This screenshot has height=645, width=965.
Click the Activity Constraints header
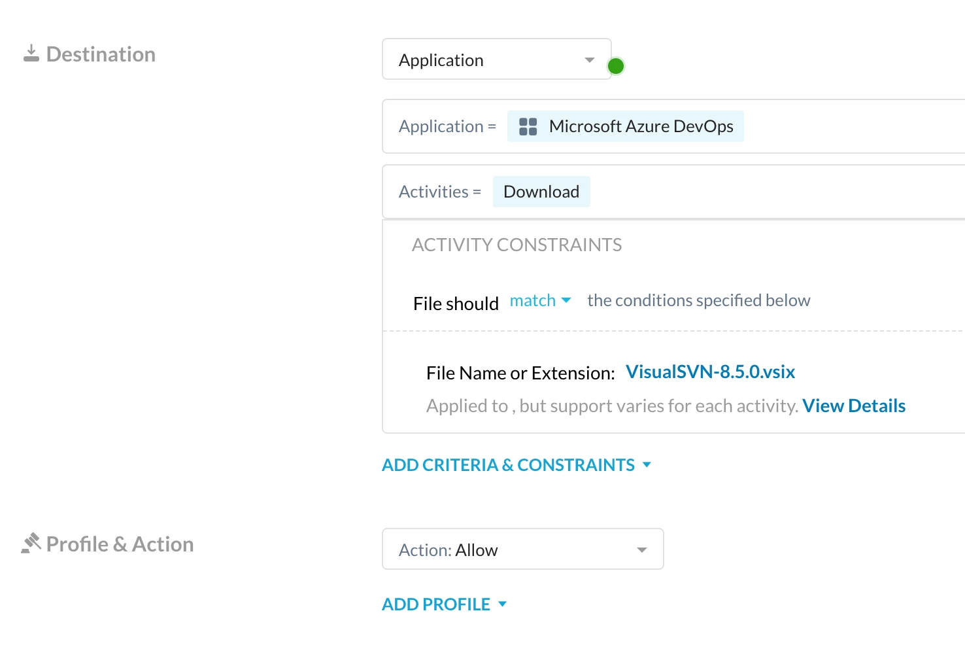click(x=516, y=245)
